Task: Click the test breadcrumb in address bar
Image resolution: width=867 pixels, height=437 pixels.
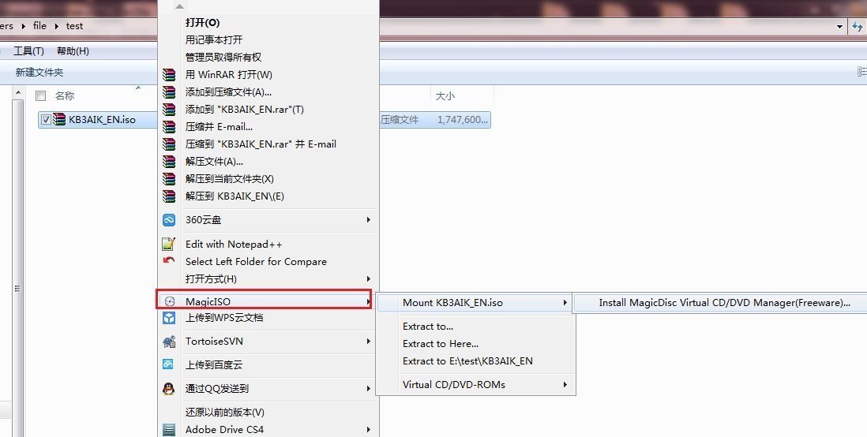Action: 74,26
